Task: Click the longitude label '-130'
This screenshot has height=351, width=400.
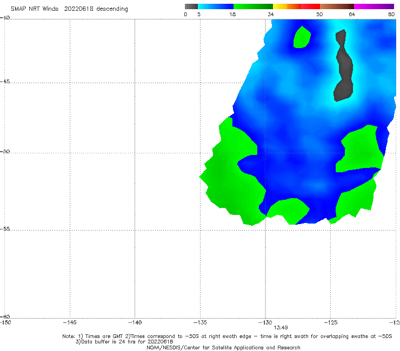Action: point(265,322)
